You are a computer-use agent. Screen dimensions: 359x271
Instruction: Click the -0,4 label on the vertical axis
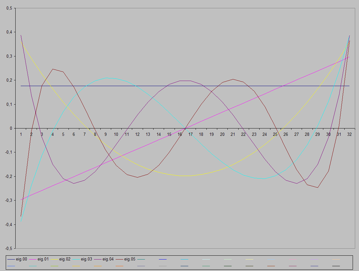[x=9, y=224]
